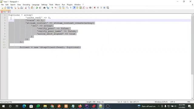Play back the recorded macro
194x109 pixels.
(x=101, y=8)
